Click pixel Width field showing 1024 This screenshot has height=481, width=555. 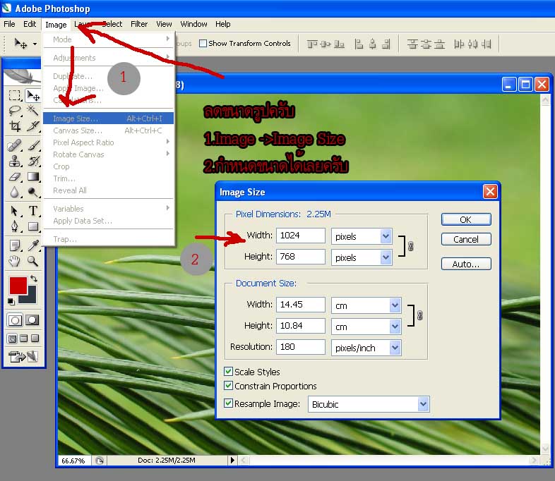click(301, 236)
